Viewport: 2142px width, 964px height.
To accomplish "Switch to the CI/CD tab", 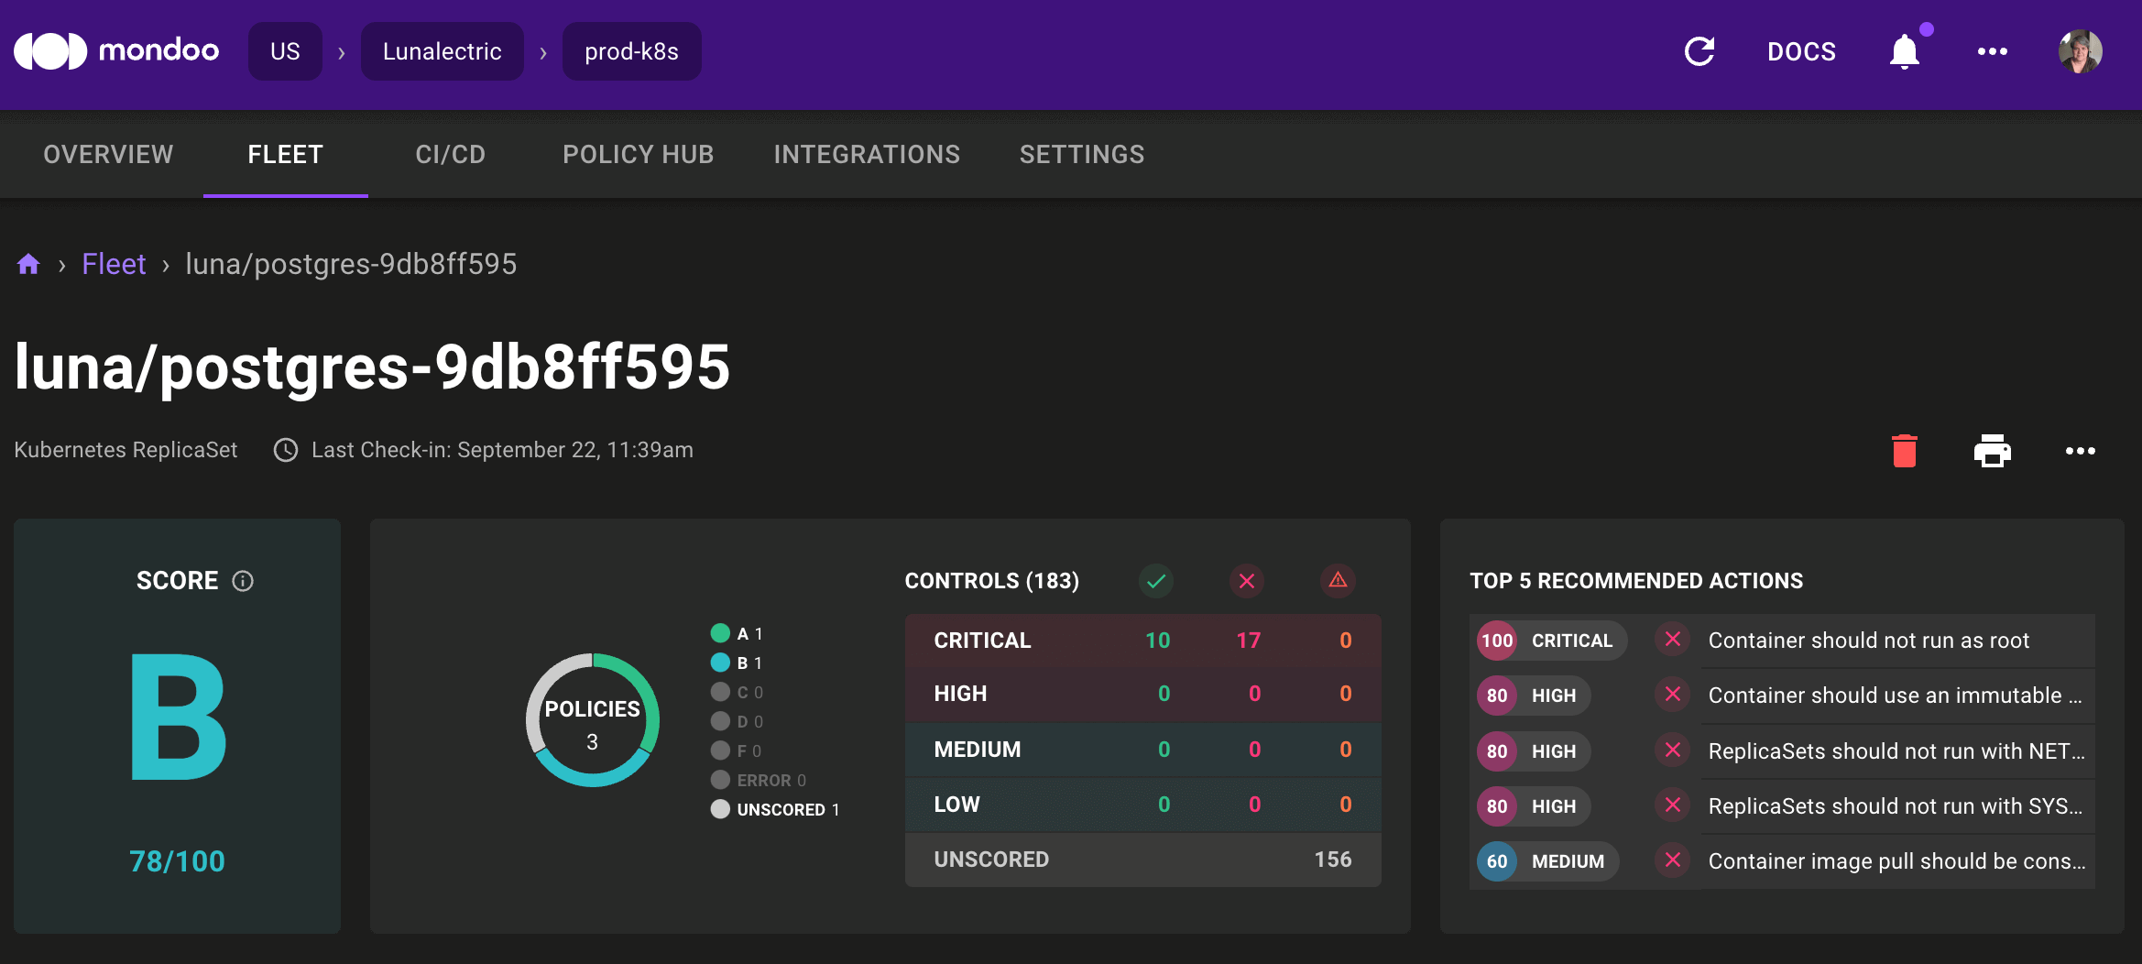I will tap(450, 155).
